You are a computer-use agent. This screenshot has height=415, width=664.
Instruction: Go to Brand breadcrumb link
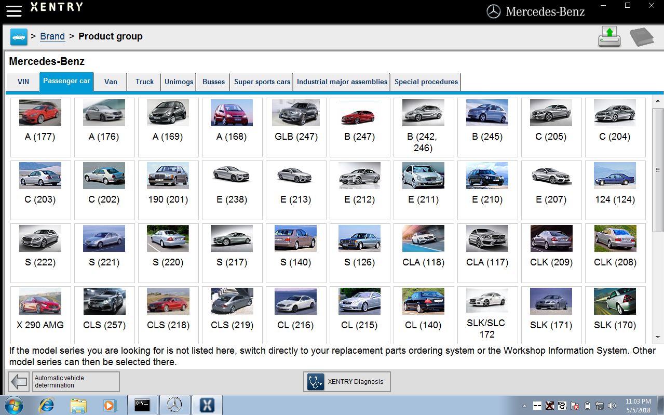pyautogui.click(x=52, y=36)
